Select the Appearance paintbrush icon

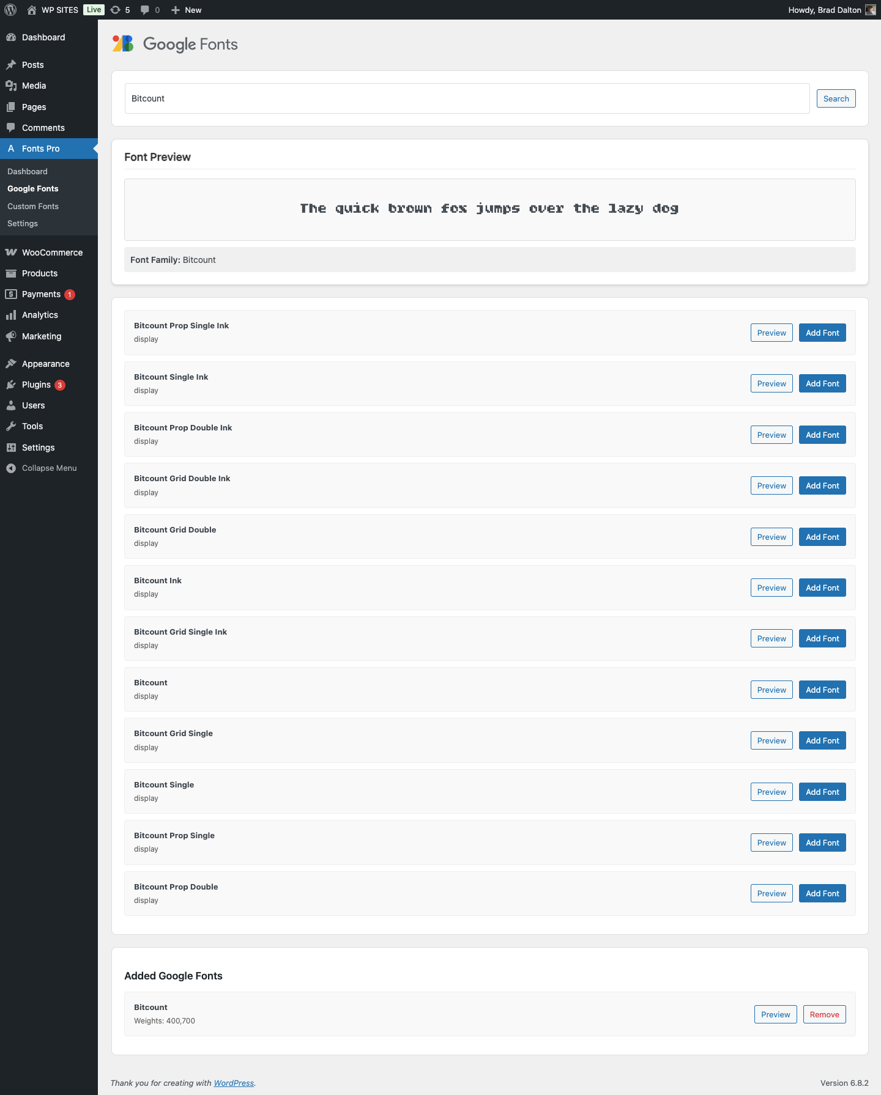pyautogui.click(x=11, y=364)
